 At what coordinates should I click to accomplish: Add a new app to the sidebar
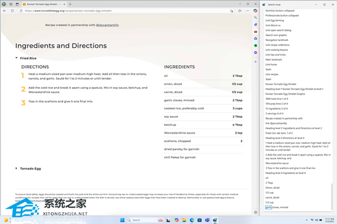click(x=256, y=62)
